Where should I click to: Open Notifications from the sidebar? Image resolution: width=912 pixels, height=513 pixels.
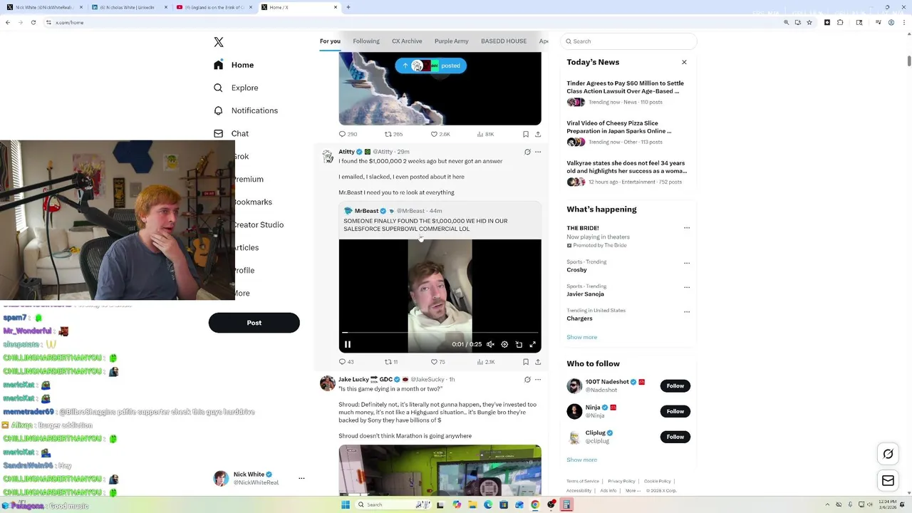click(x=246, y=110)
